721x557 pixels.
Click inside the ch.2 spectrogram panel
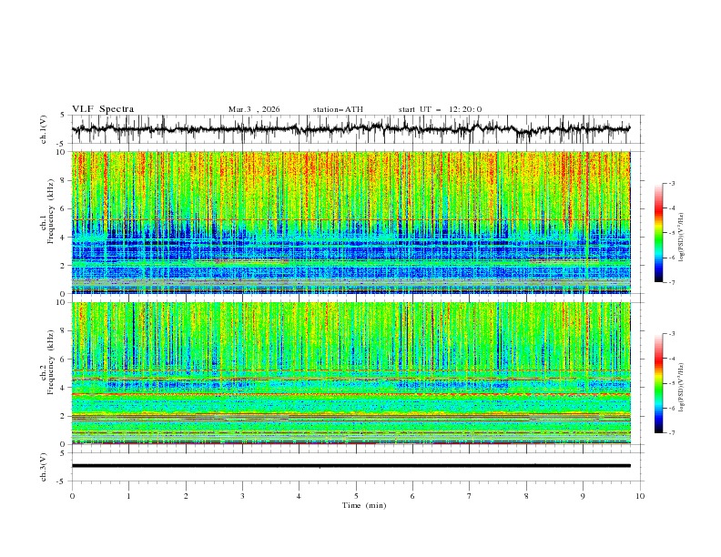(350, 373)
